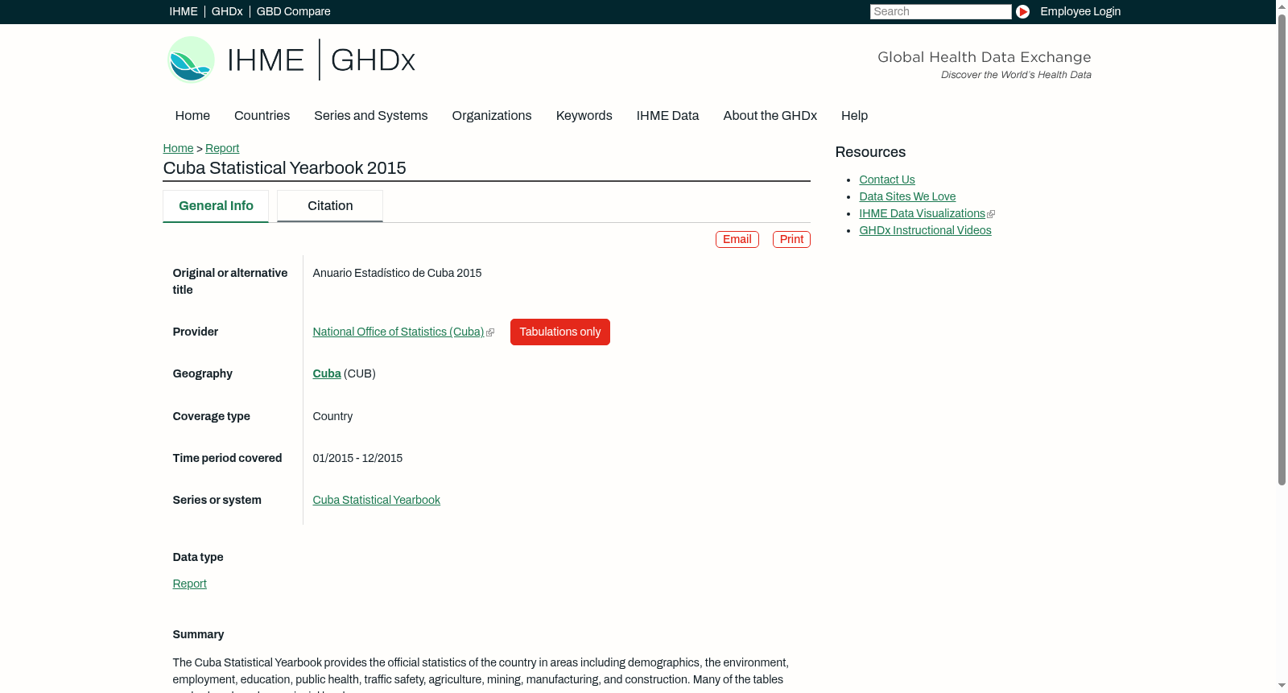Open the IHME link in top bar

click(x=184, y=11)
